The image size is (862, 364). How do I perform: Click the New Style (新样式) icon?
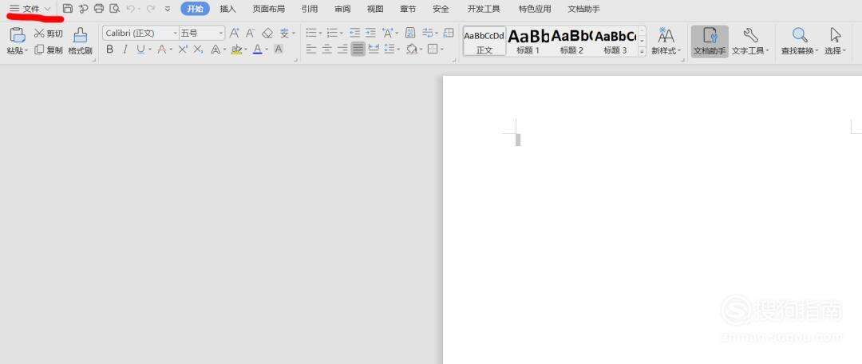pos(666,41)
